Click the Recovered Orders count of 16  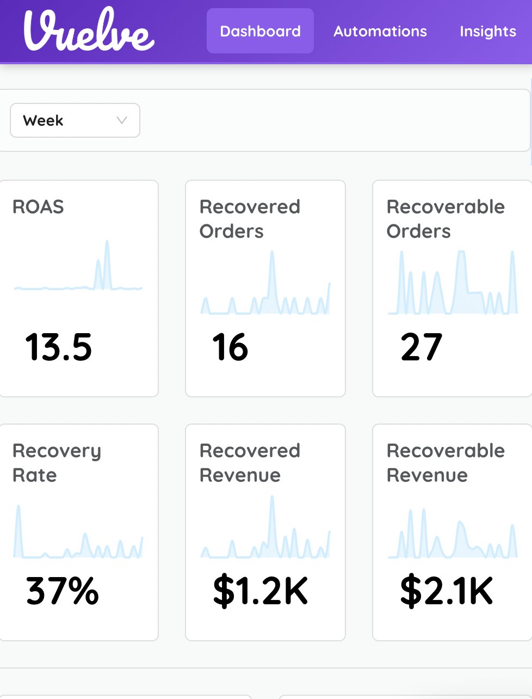coord(230,347)
